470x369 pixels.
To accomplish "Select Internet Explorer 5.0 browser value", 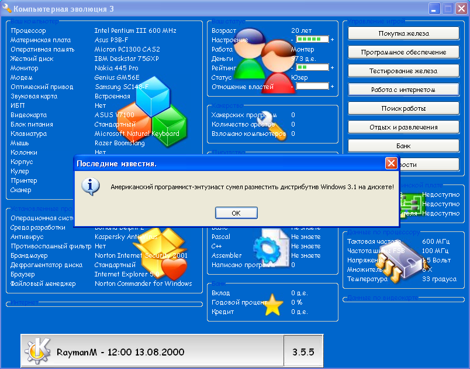I will (127, 274).
